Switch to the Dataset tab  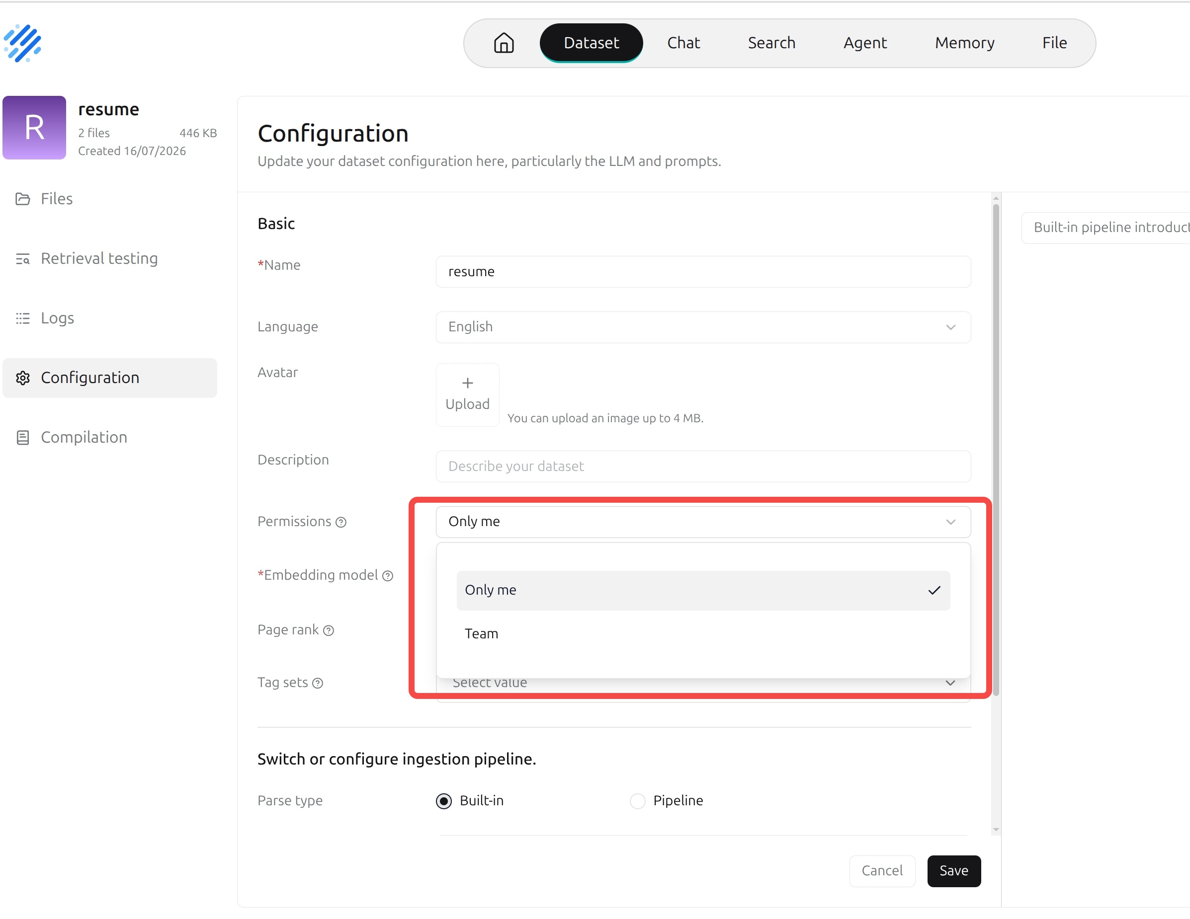click(x=591, y=43)
